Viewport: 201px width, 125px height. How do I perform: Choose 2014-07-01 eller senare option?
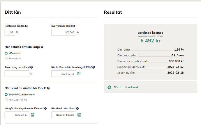pyautogui.click(x=6, y=94)
